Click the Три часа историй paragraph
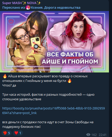Screen dimensions: 112x137 [48, 97]
